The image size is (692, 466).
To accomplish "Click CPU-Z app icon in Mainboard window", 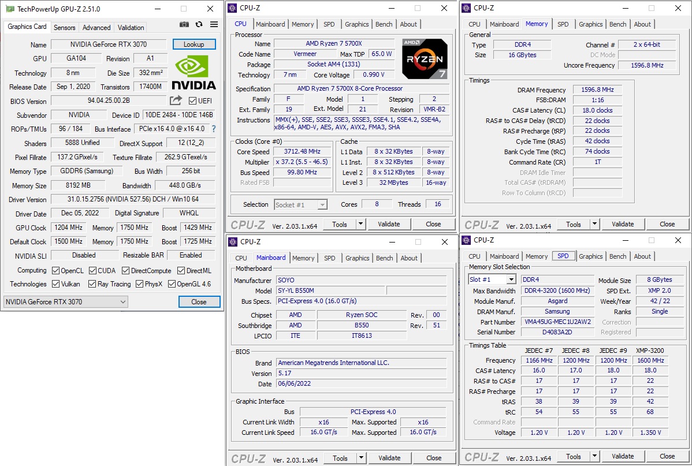I will coord(233,242).
